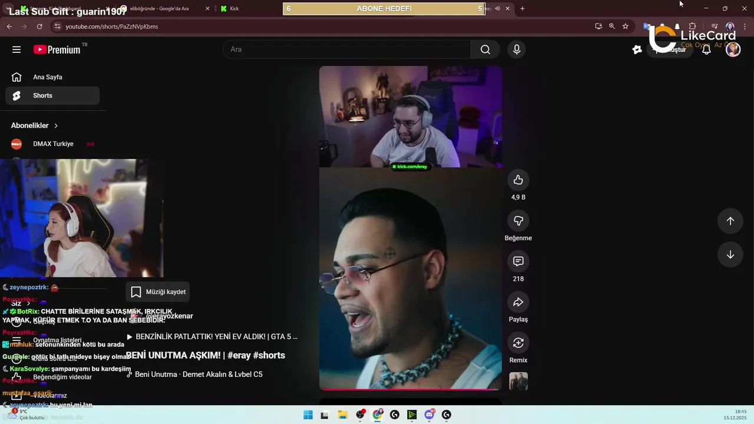Click the Remix icon

click(518, 343)
